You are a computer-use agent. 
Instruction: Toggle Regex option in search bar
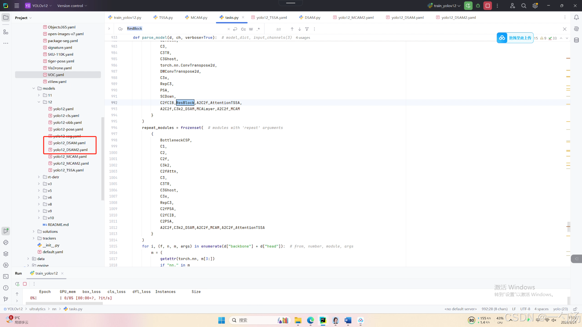258,29
